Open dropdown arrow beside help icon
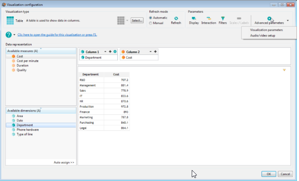The width and height of the screenshot is (299, 181). (x=14, y=35)
